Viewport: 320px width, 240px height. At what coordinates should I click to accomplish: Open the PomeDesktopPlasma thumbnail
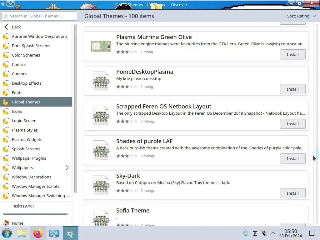[x=101, y=81]
